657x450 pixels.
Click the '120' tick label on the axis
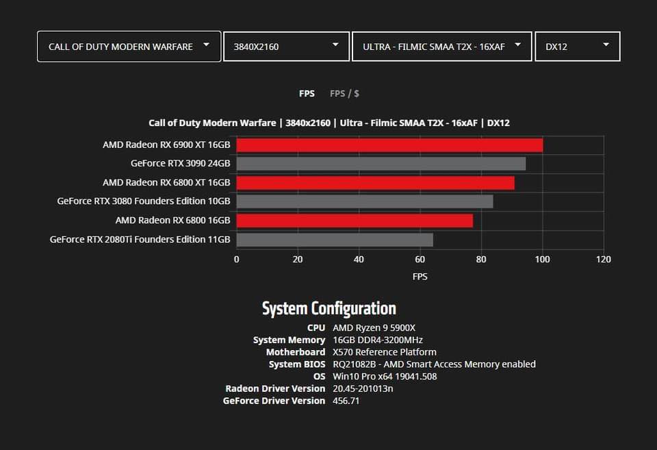click(604, 259)
